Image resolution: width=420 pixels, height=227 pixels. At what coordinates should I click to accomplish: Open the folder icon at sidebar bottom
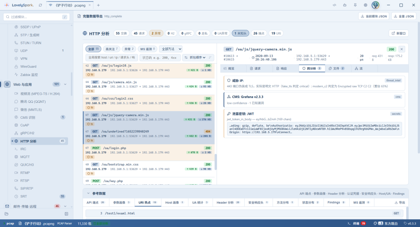pyautogui.click(x=7, y=214)
